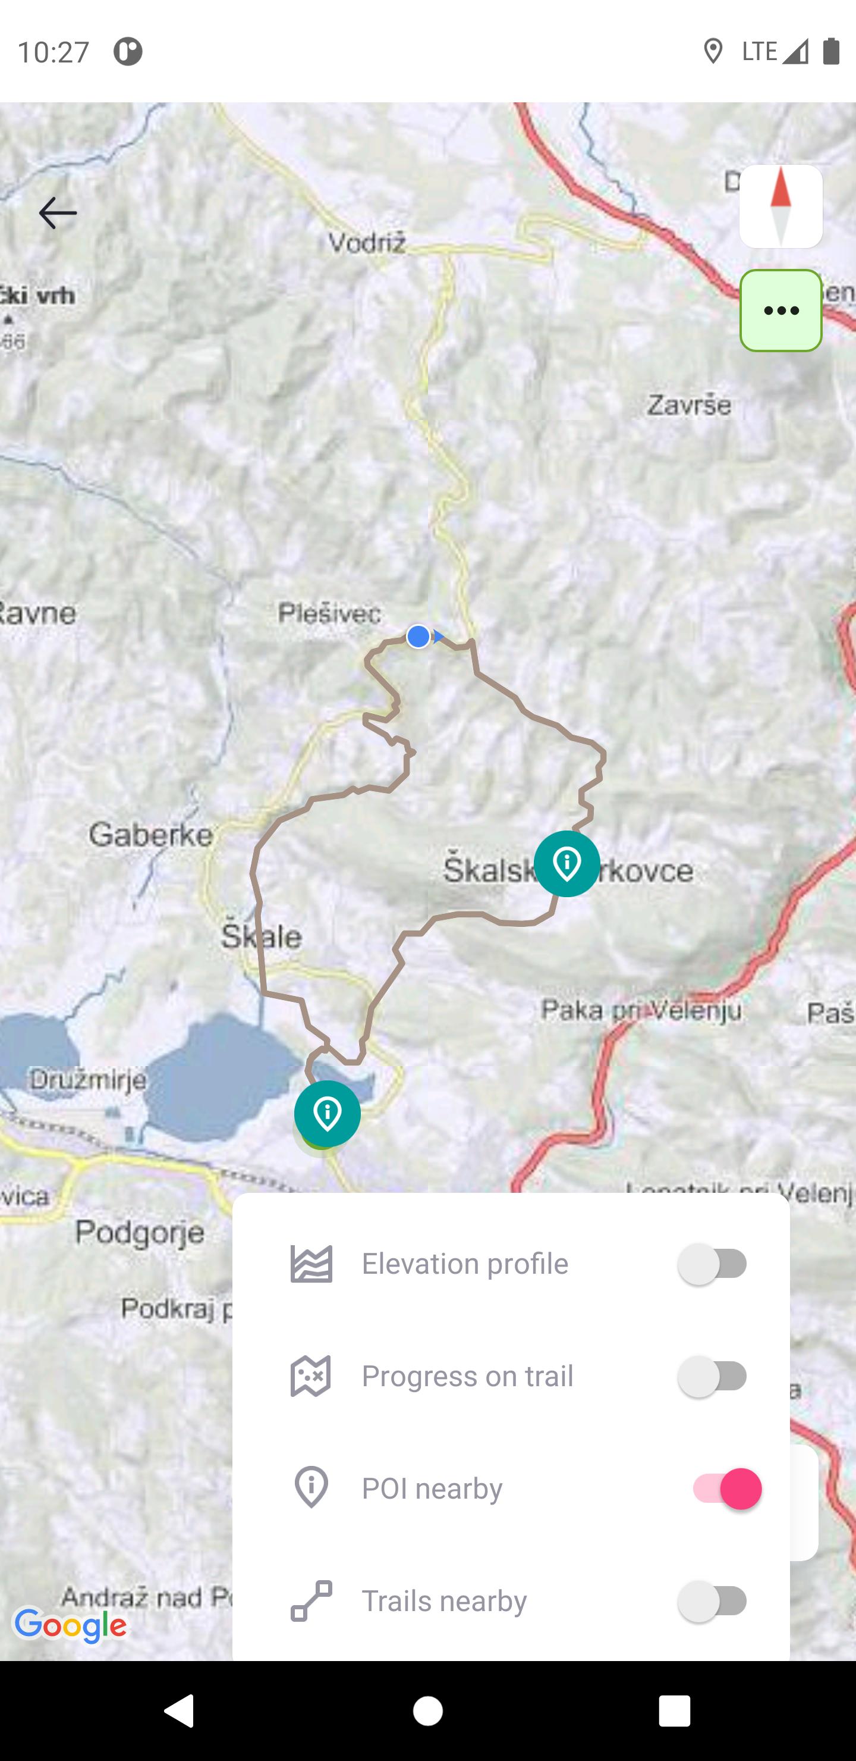Tap the Elevation profile chart icon

pyautogui.click(x=311, y=1264)
